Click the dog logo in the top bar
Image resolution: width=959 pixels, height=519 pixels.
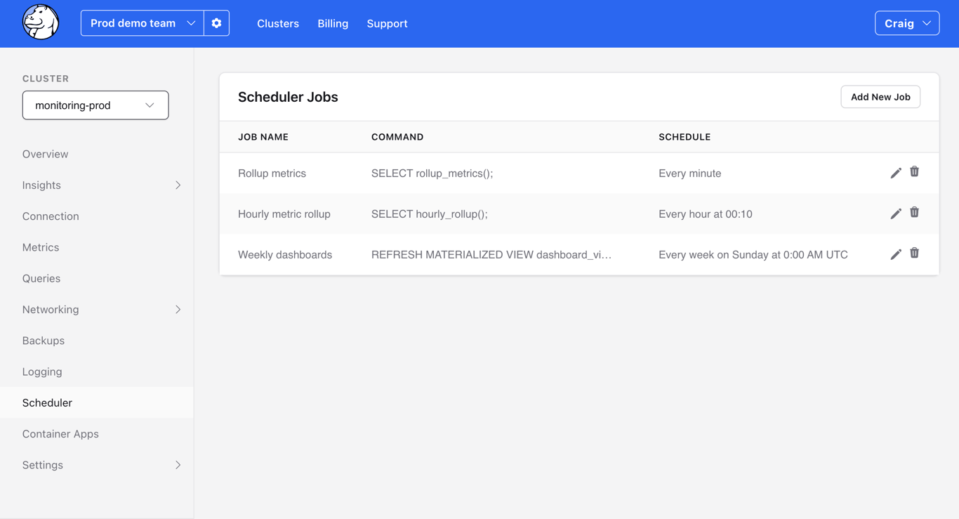(x=40, y=22)
